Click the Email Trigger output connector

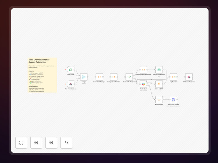tap(74, 70)
